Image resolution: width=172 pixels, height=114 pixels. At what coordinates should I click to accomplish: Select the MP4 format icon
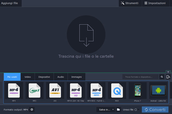14,90
